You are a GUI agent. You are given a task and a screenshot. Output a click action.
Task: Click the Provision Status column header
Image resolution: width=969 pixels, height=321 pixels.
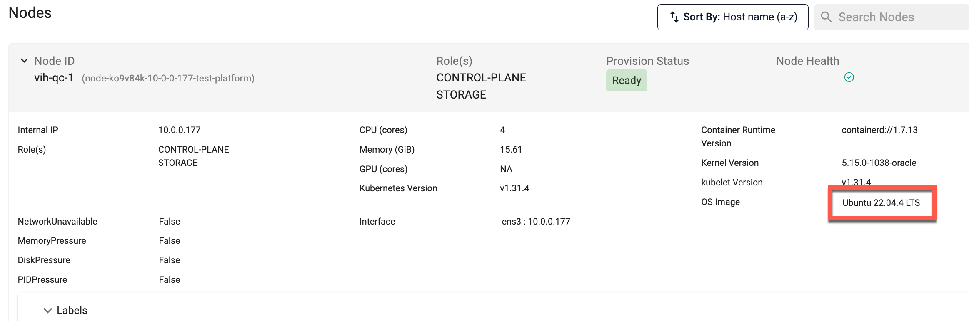tap(647, 61)
